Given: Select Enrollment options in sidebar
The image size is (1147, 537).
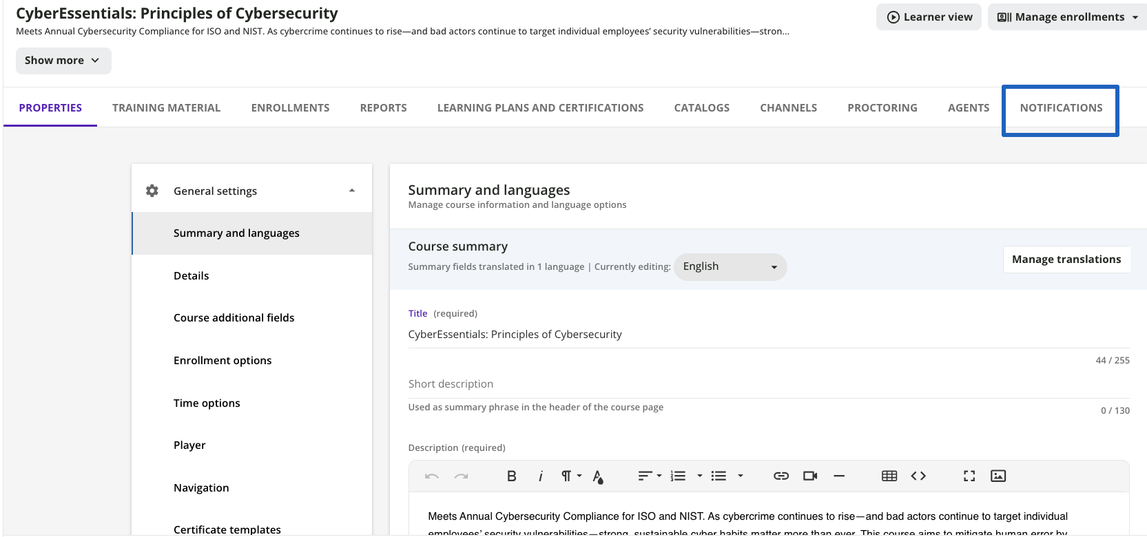Looking at the screenshot, I should click(252, 360).
